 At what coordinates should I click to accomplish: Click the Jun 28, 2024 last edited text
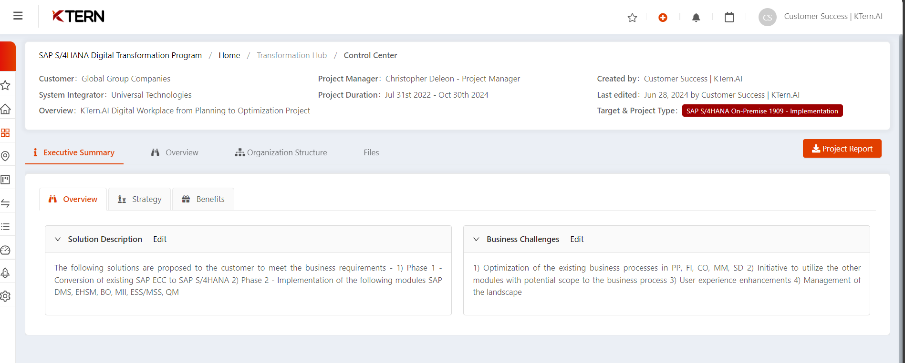pos(722,95)
